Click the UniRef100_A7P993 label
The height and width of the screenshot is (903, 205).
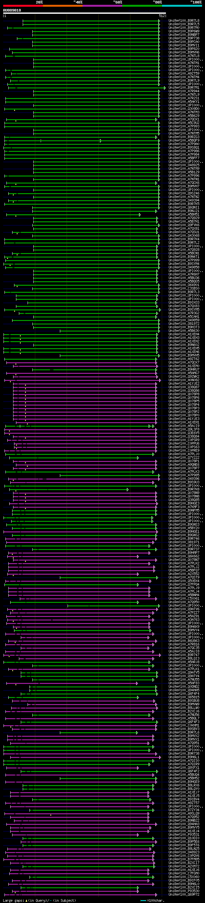184,126
